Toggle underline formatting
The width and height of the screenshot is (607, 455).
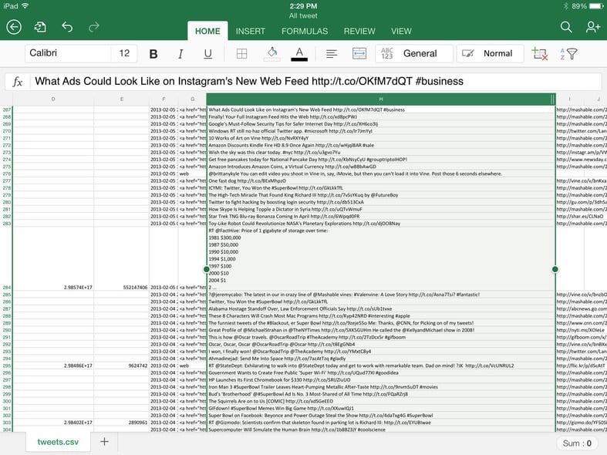tap(208, 54)
